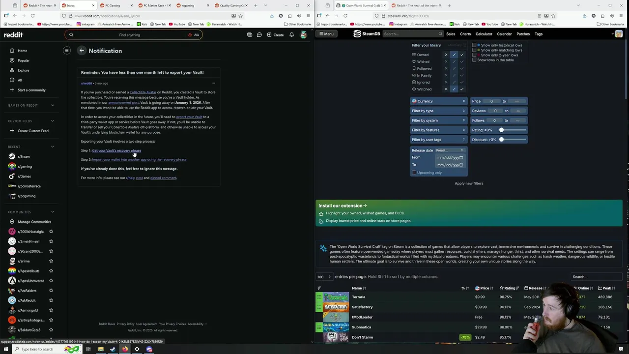Reload the SteamDB browser window

point(345,16)
